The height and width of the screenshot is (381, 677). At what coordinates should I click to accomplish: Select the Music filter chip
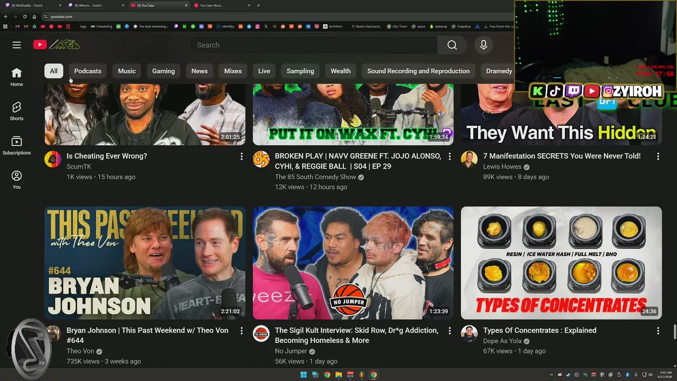(127, 71)
